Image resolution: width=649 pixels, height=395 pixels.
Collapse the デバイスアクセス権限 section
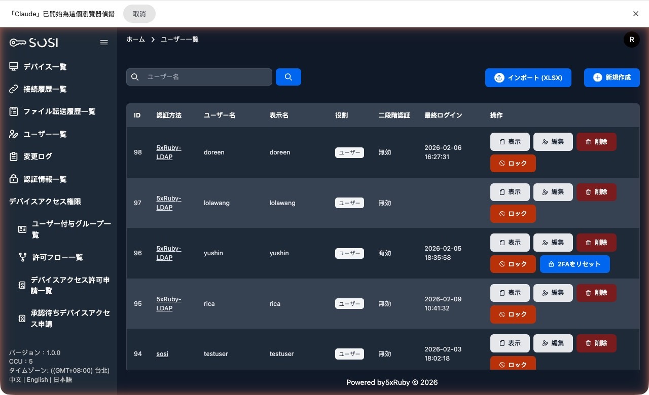pyautogui.click(x=45, y=202)
